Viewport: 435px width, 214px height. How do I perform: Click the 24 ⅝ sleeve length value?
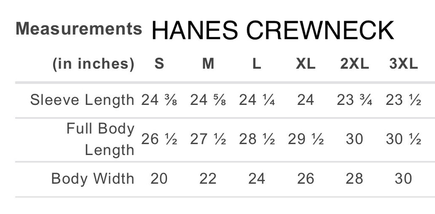208,100
